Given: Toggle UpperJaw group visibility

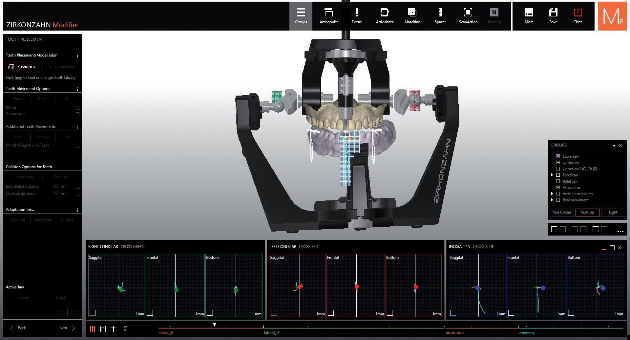Looking at the screenshot, I should point(558,163).
